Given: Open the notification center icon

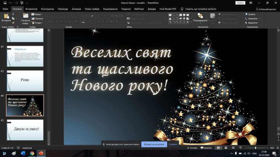Looking at the screenshot, I should (275, 153).
